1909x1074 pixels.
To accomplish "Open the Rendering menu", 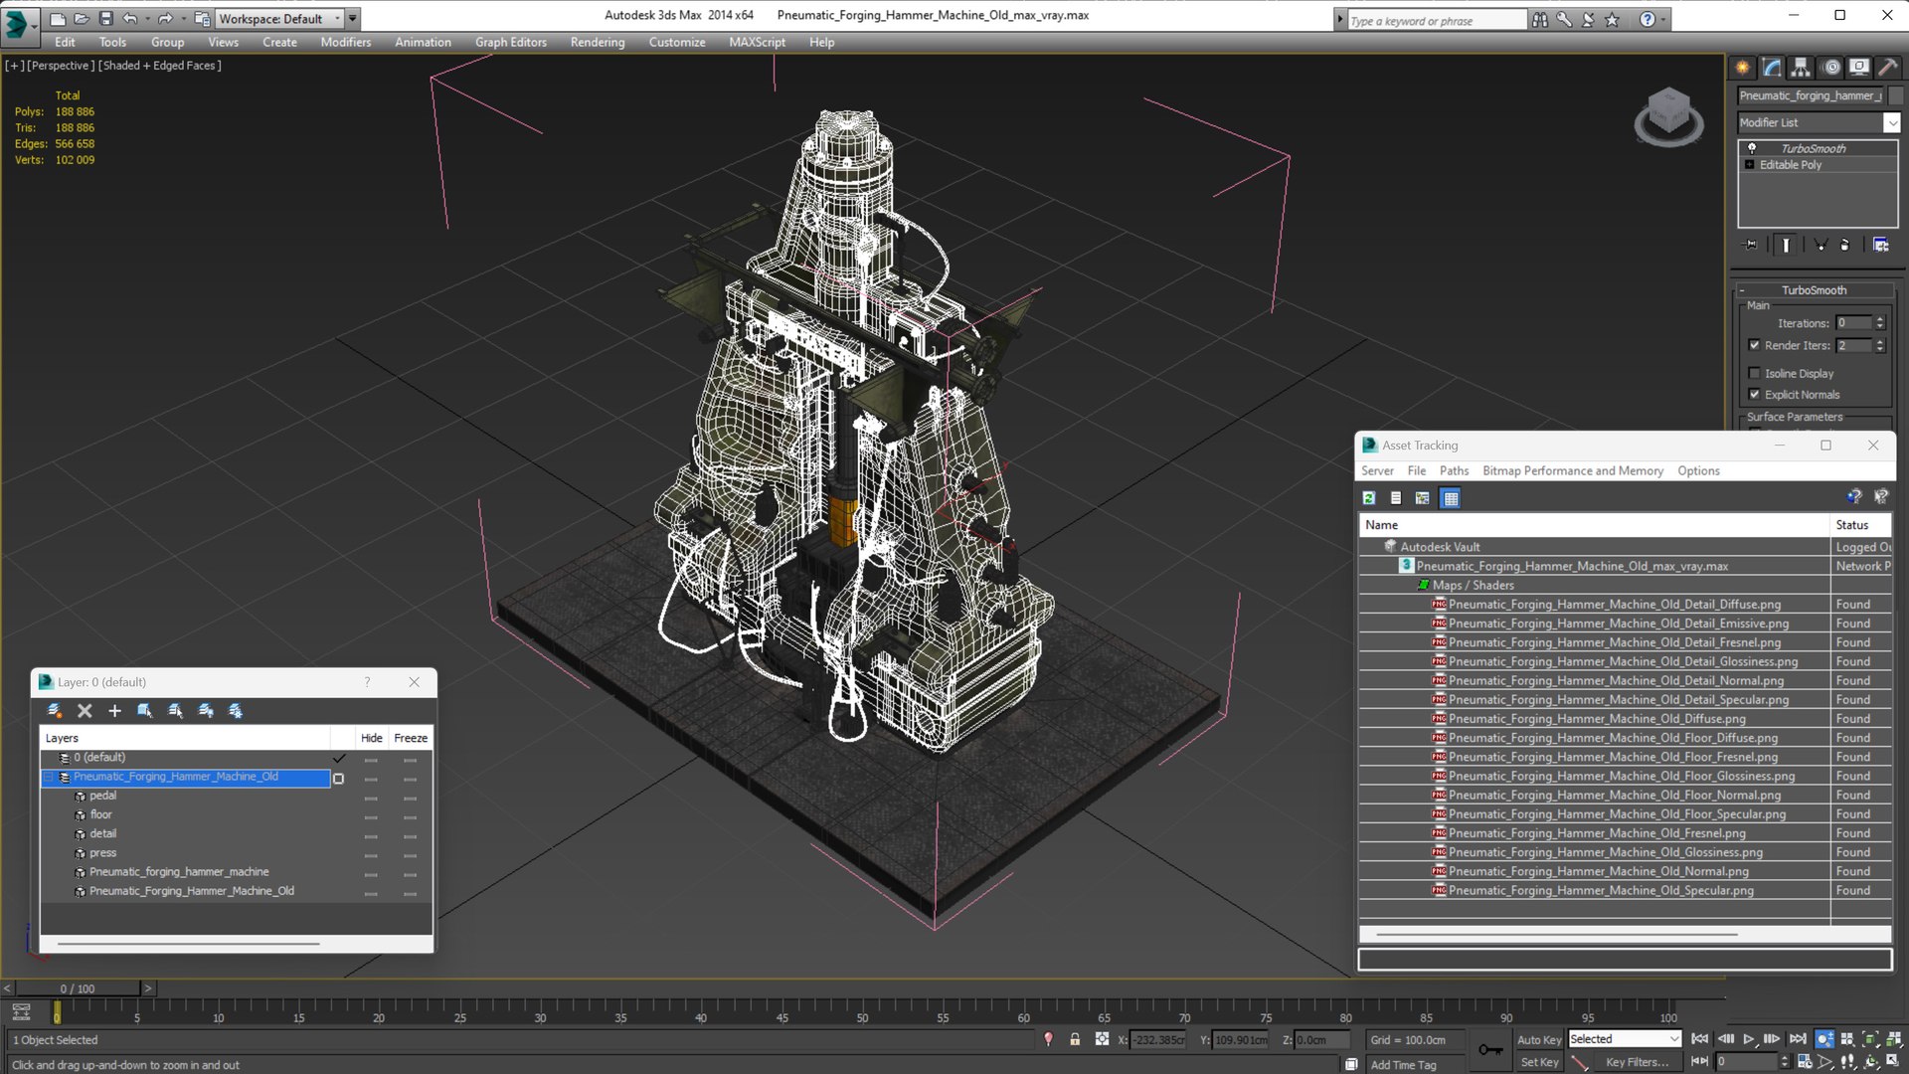I will [x=597, y=42].
